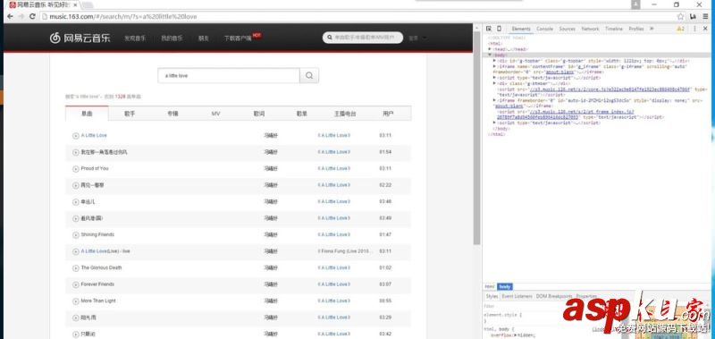Play the song The Glorious Death

click(x=76, y=267)
